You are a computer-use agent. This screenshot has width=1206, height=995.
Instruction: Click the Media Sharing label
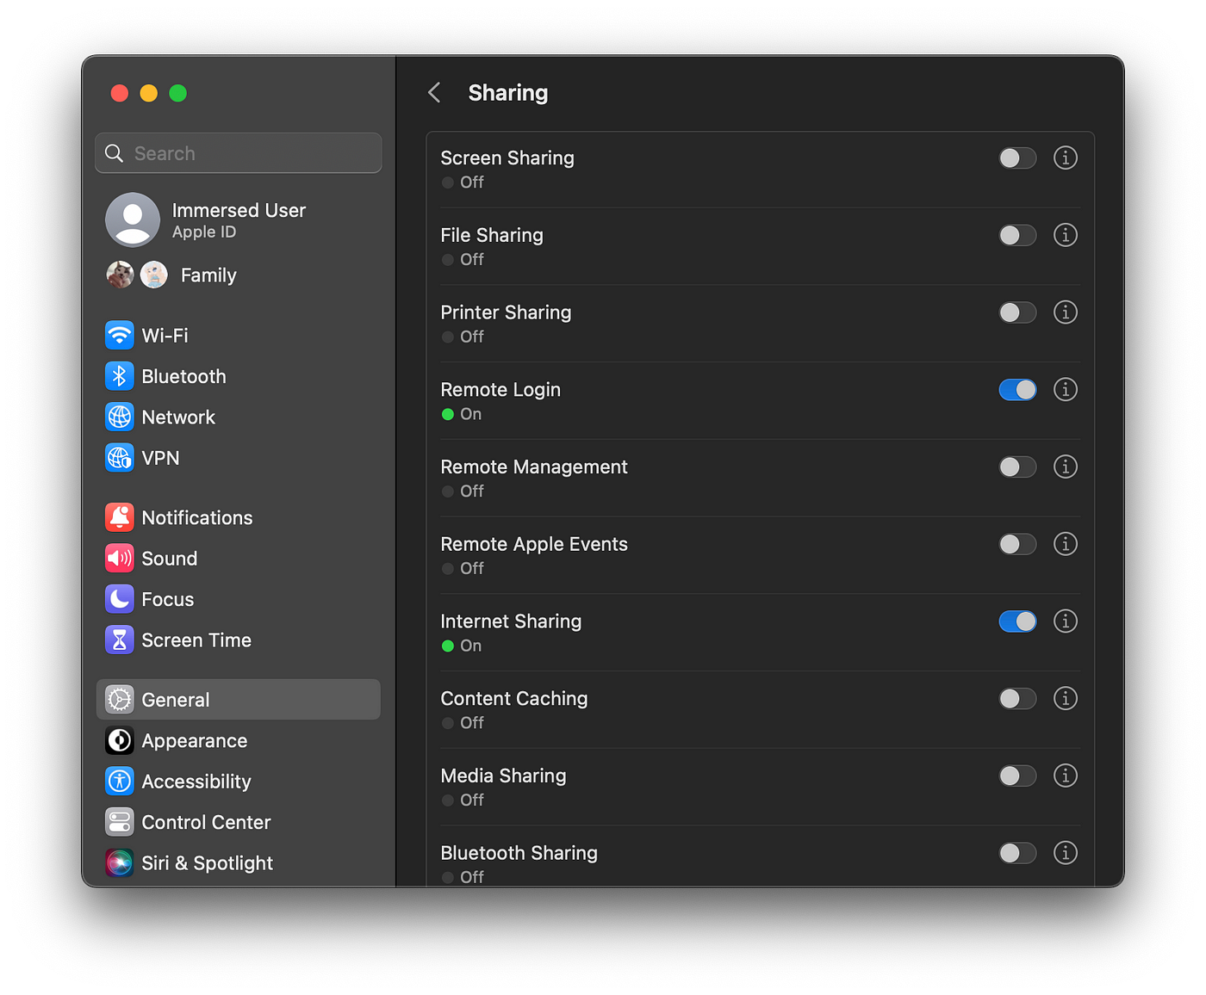click(x=503, y=776)
